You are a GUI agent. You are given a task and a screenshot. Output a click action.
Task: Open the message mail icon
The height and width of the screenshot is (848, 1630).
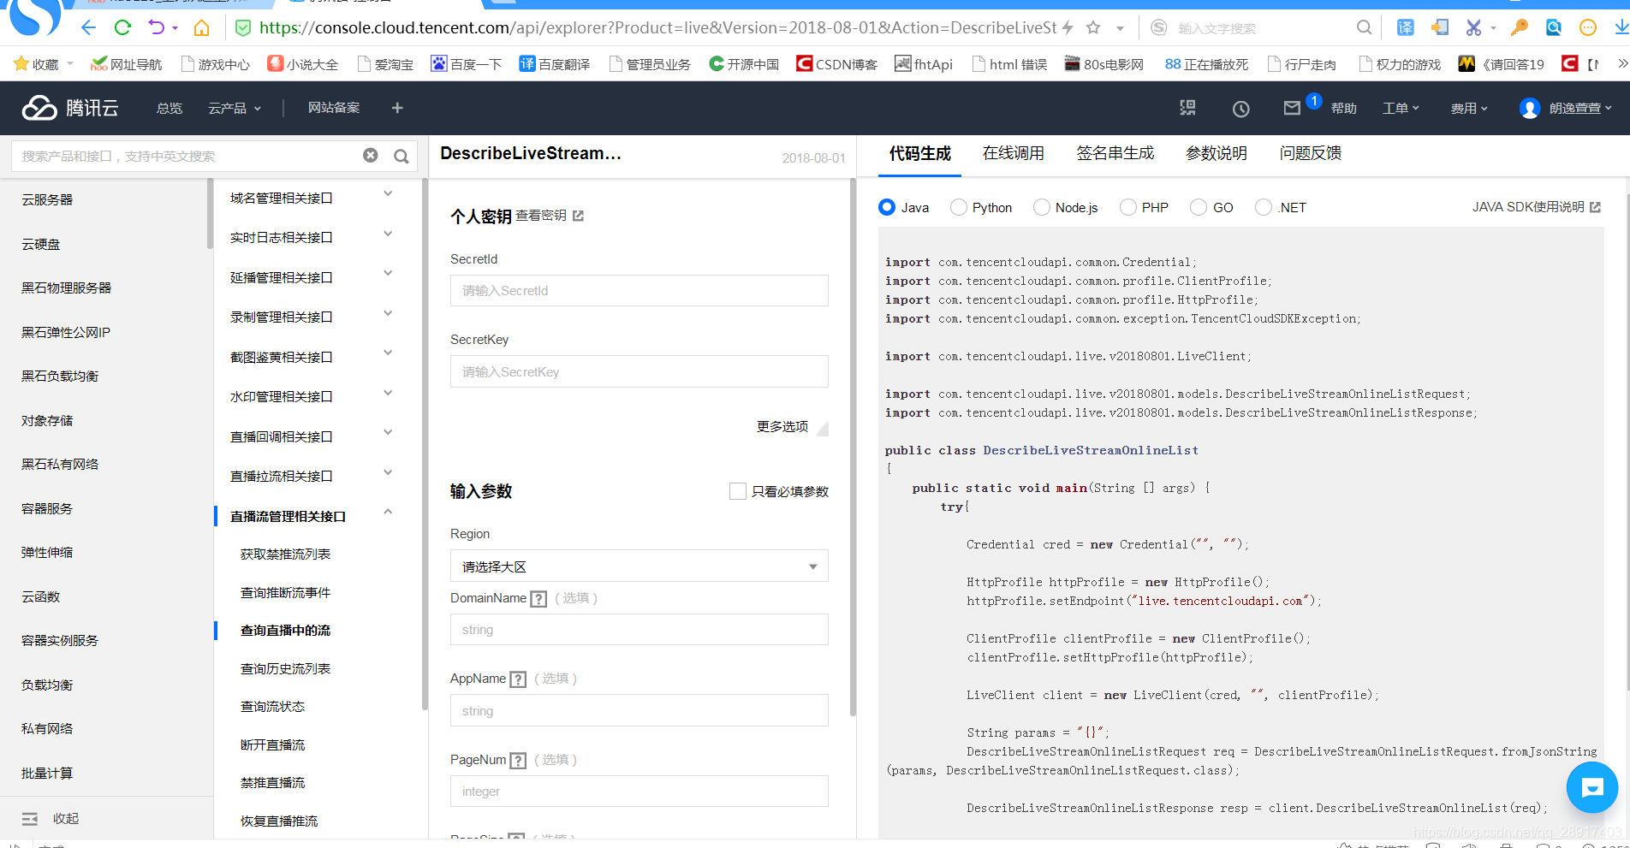pyautogui.click(x=1292, y=108)
